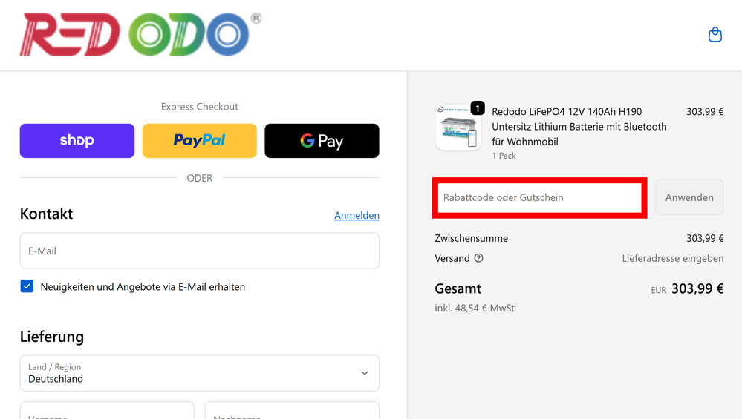Image resolution: width=742 pixels, height=419 pixels.
Task: Uncheck Neuigkeiten und Angebote via E-Mail checkbox
Action: (x=27, y=286)
